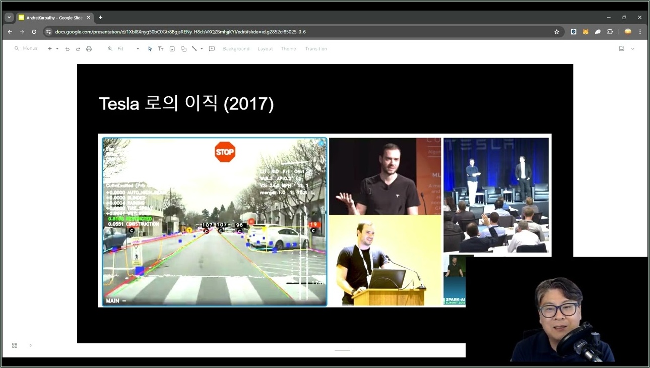Click the browser Forward arrow
650x368 pixels.
click(x=22, y=32)
